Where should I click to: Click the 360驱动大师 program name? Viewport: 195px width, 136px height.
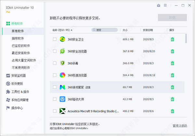coord(76,99)
